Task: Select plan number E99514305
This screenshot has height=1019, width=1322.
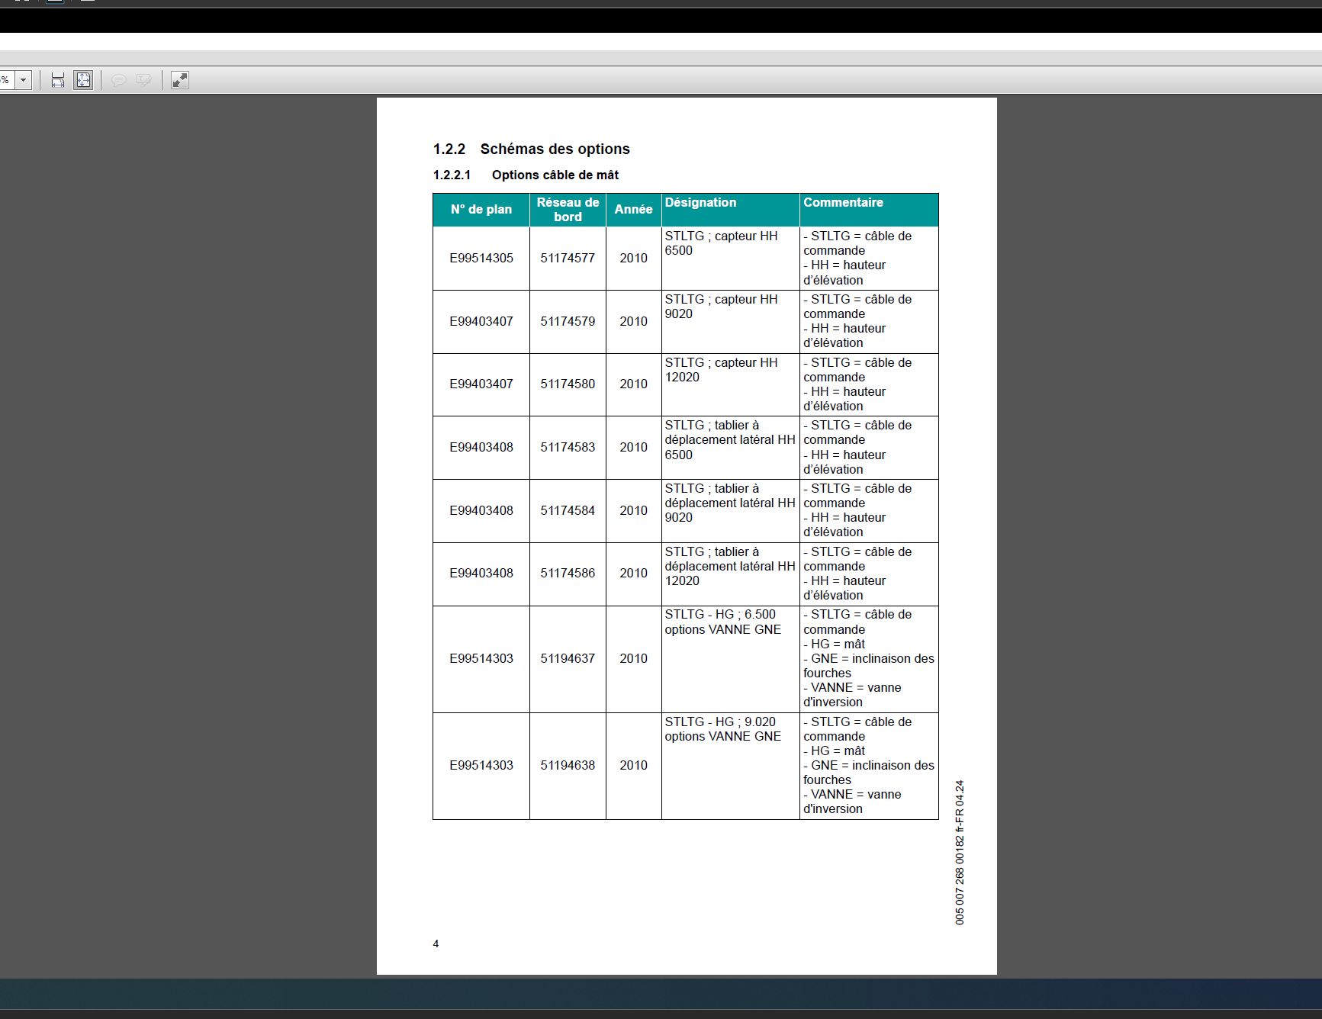Action: [x=481, y=258]
